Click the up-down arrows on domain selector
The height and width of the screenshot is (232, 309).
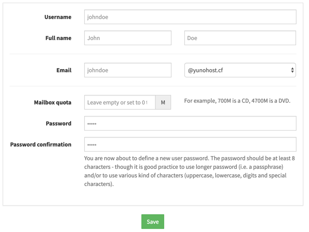pyautogui.click(x=292, y=70)
